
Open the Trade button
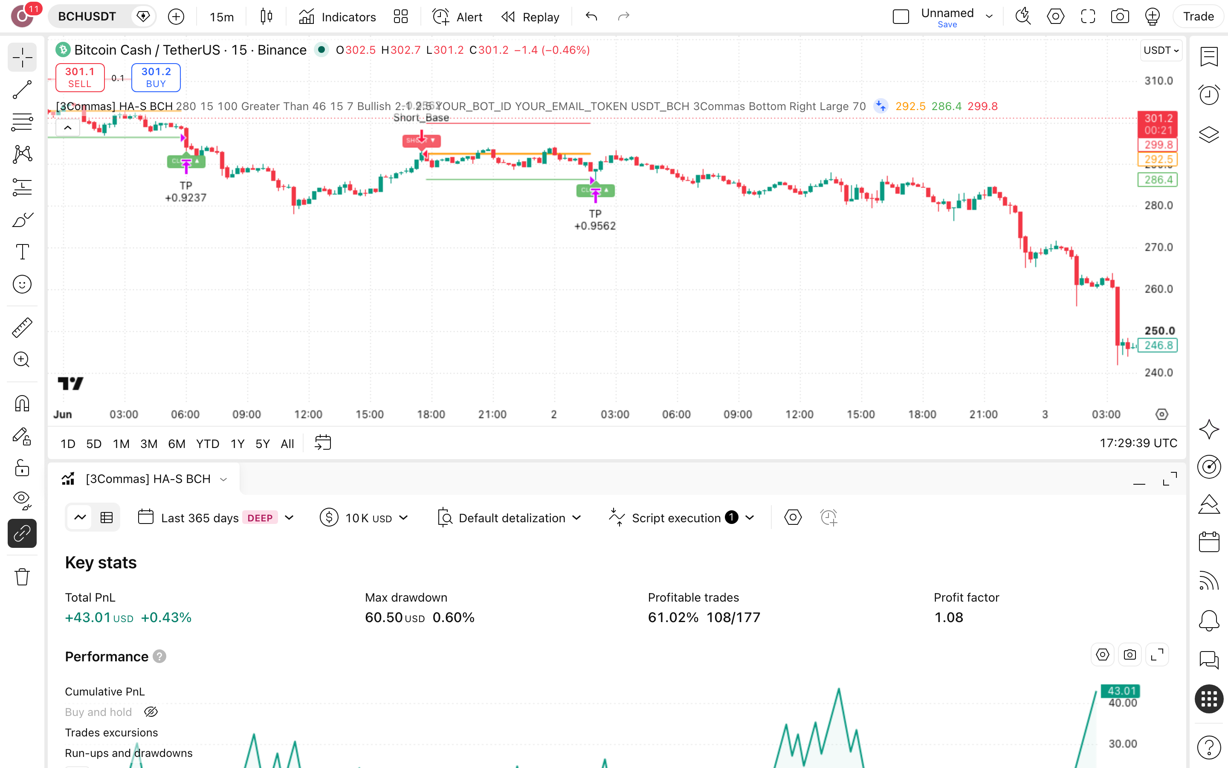coord(1199,17)
